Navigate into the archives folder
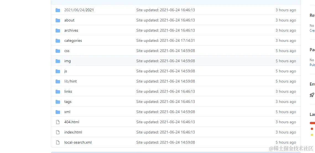This screenshot has height=153, width=315. pos(71,30)
